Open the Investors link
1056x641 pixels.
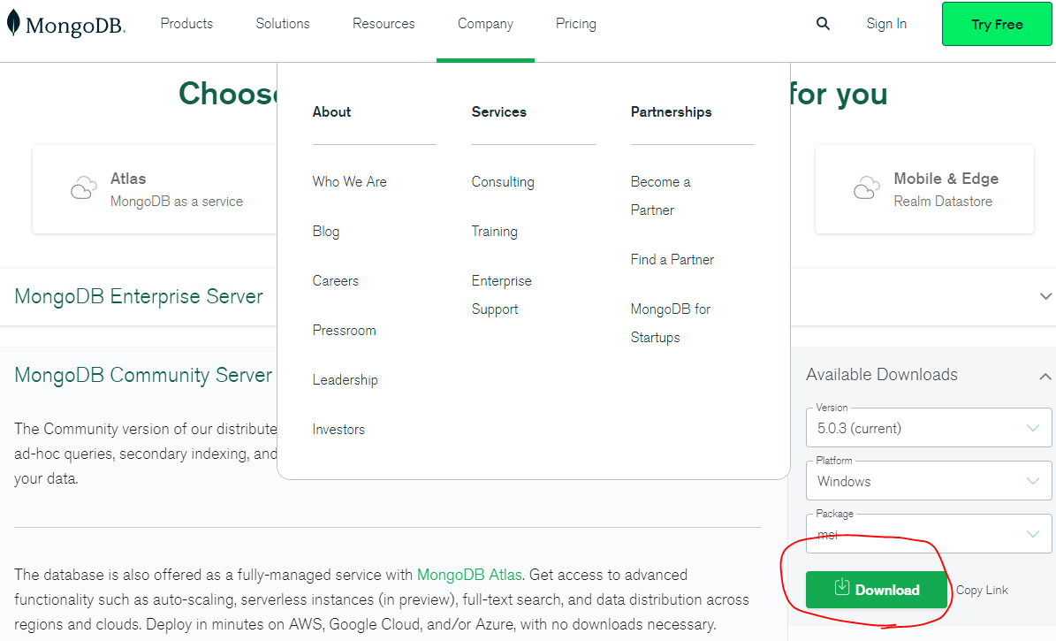pos(338,430)
